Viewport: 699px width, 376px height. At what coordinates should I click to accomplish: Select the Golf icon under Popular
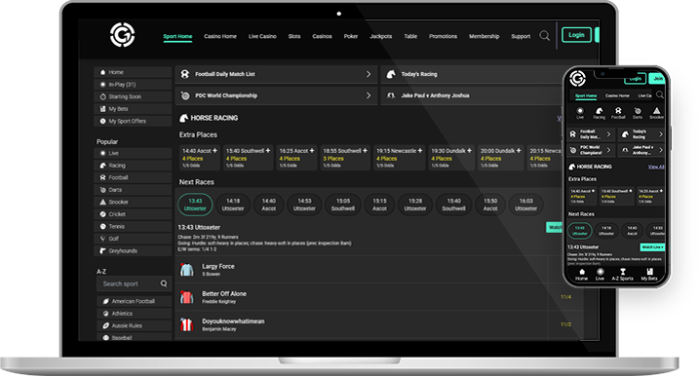point(103,239)
